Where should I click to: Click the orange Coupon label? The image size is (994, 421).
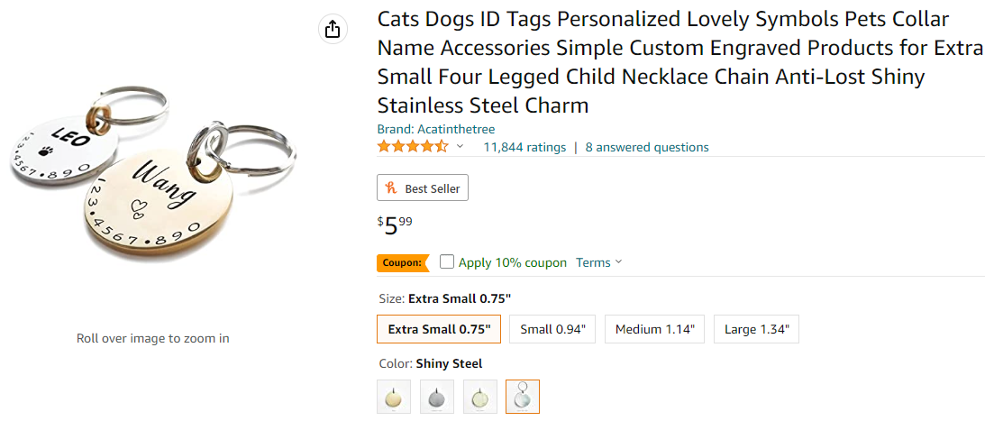[401, 263]
